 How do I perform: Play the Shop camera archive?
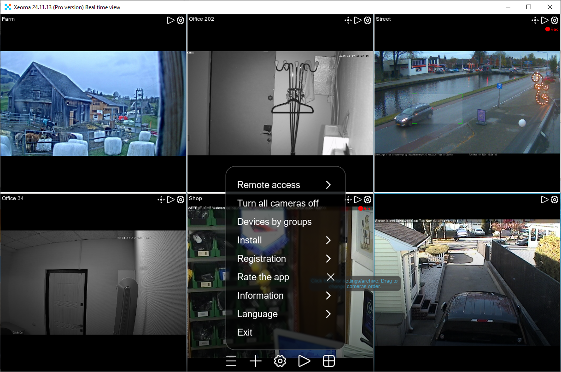coord(358,200)
